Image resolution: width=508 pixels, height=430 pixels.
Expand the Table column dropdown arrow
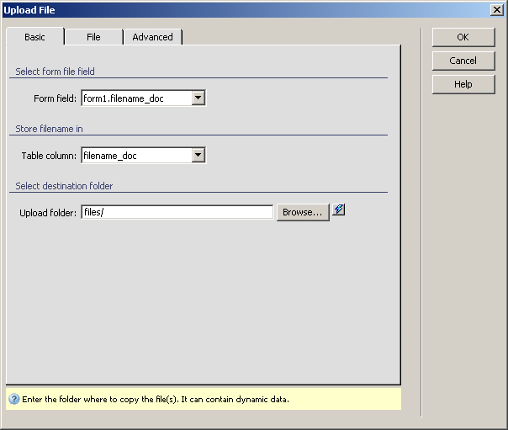point(198,155)
